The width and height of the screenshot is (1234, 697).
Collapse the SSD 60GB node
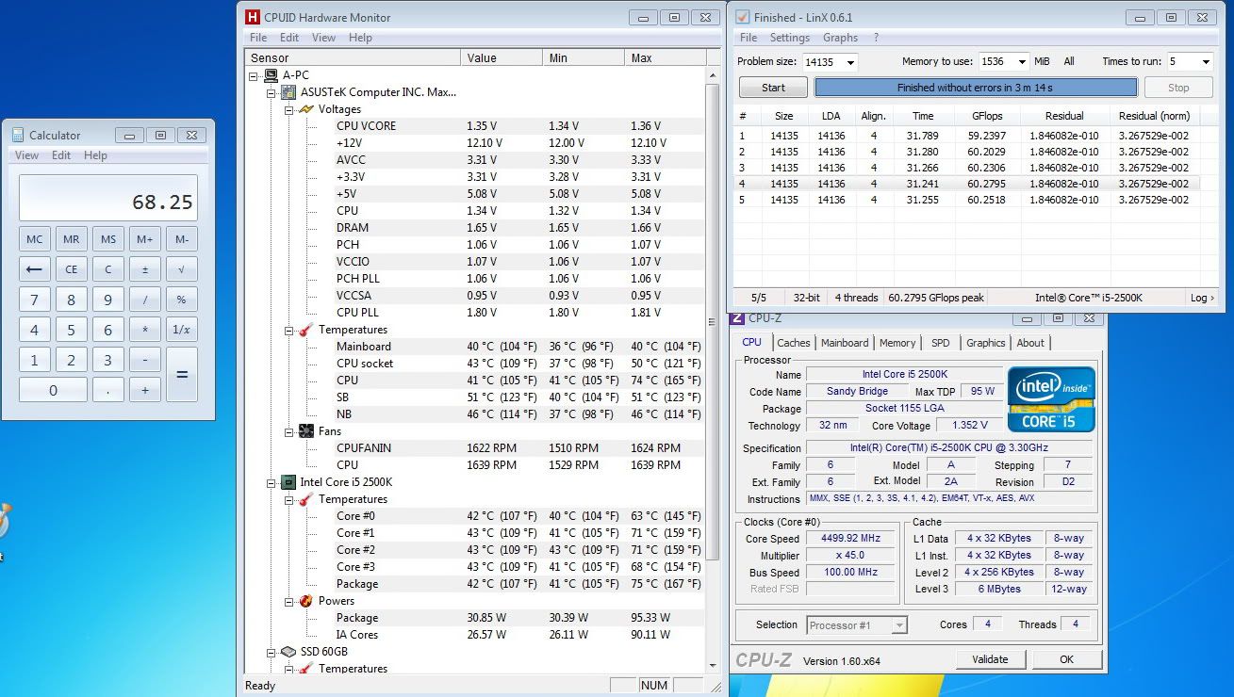[271, 652]
